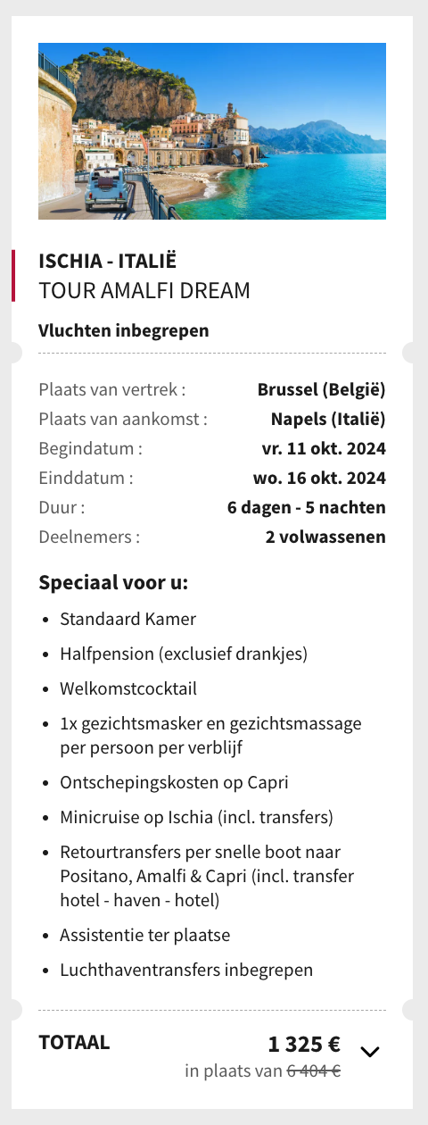Screen dimensions: 428x1125
Task: Click the Welkomstcocktail bullet item
Action: point(128,688)
